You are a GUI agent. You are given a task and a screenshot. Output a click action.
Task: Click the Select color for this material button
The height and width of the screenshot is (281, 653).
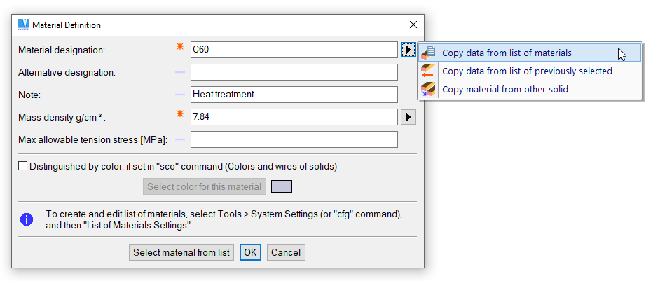coord(204,186)
